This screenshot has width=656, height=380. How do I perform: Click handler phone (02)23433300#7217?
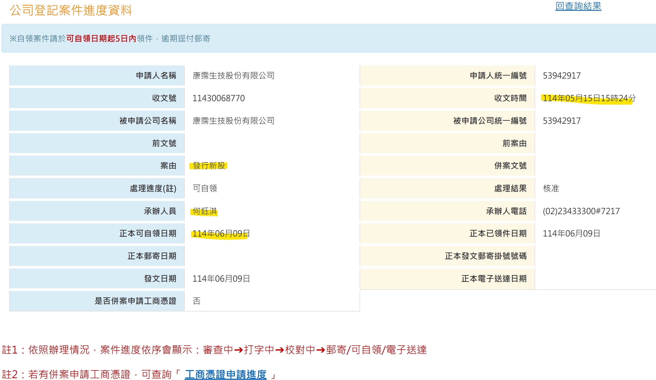(581, 211)
